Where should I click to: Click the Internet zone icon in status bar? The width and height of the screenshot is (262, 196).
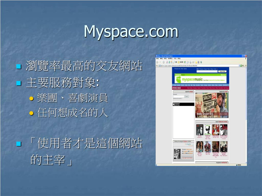tap(237, 165)
